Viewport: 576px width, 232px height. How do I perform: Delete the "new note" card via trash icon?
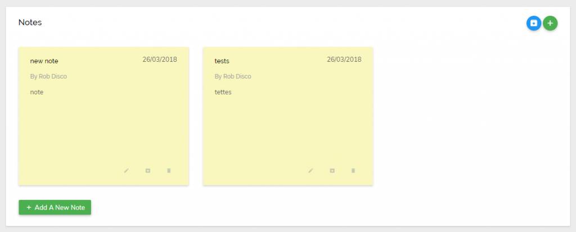[169, 171]
